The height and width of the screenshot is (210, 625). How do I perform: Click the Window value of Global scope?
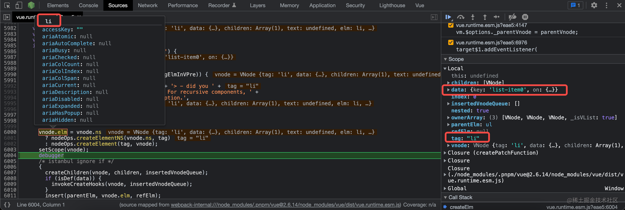click(x=614, y=189)
